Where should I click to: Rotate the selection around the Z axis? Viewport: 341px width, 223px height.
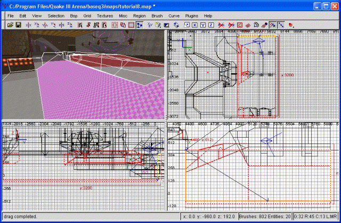70,25
